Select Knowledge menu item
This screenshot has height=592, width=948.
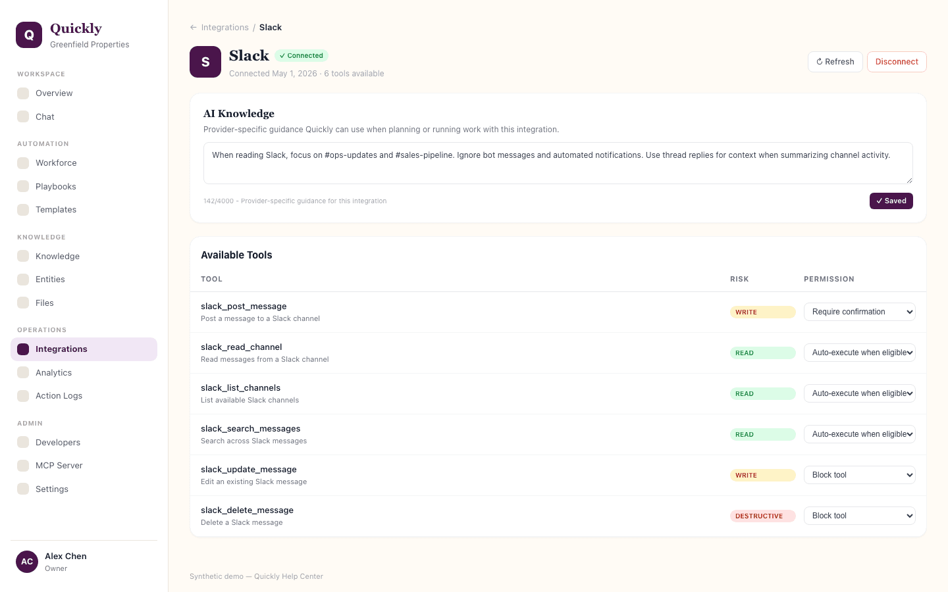84,256
